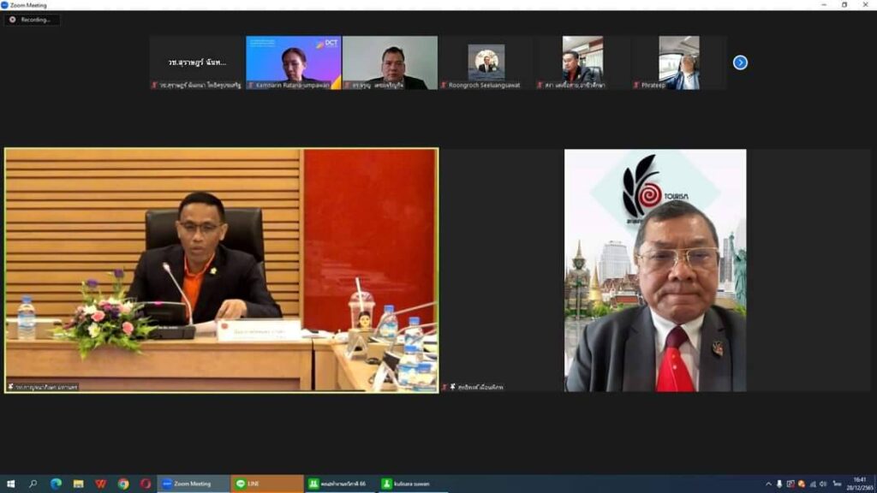Open the Opera browser taskbar icon
The height and width of the screenshot is (493, 877).
tap(146, 484)
